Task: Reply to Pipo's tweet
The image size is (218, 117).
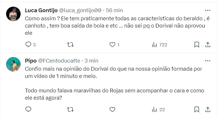Action: pyautogui.click(x=28, y=109)
